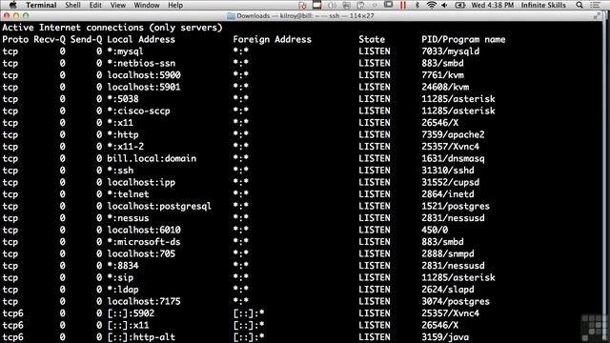The height and width of the screenshot is (343, 610).
Task: Open the Help menu
Action: pyautogui.click(x=175, y=5)
